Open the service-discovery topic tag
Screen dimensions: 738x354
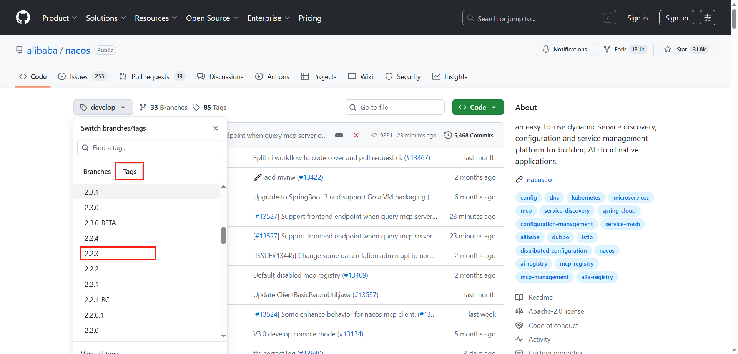click(567, 210)
